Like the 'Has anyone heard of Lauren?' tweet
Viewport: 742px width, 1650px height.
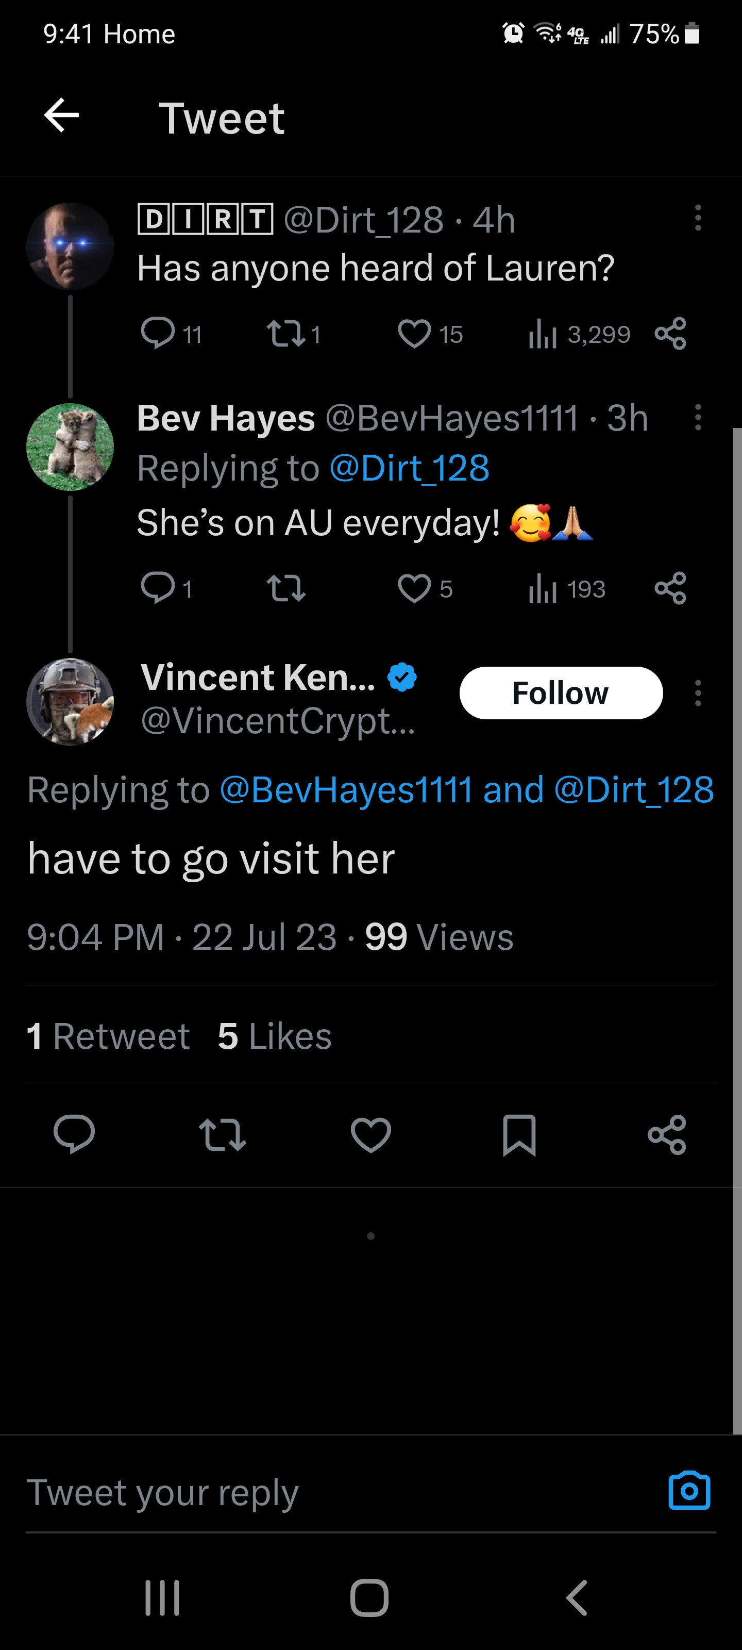[414, 334]
